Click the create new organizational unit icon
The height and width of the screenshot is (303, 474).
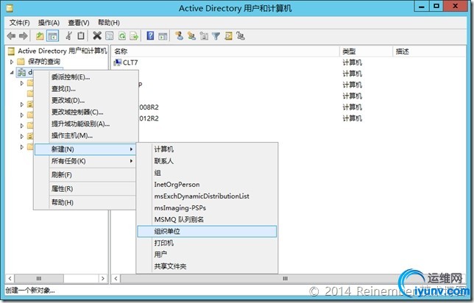click(204, 36)
